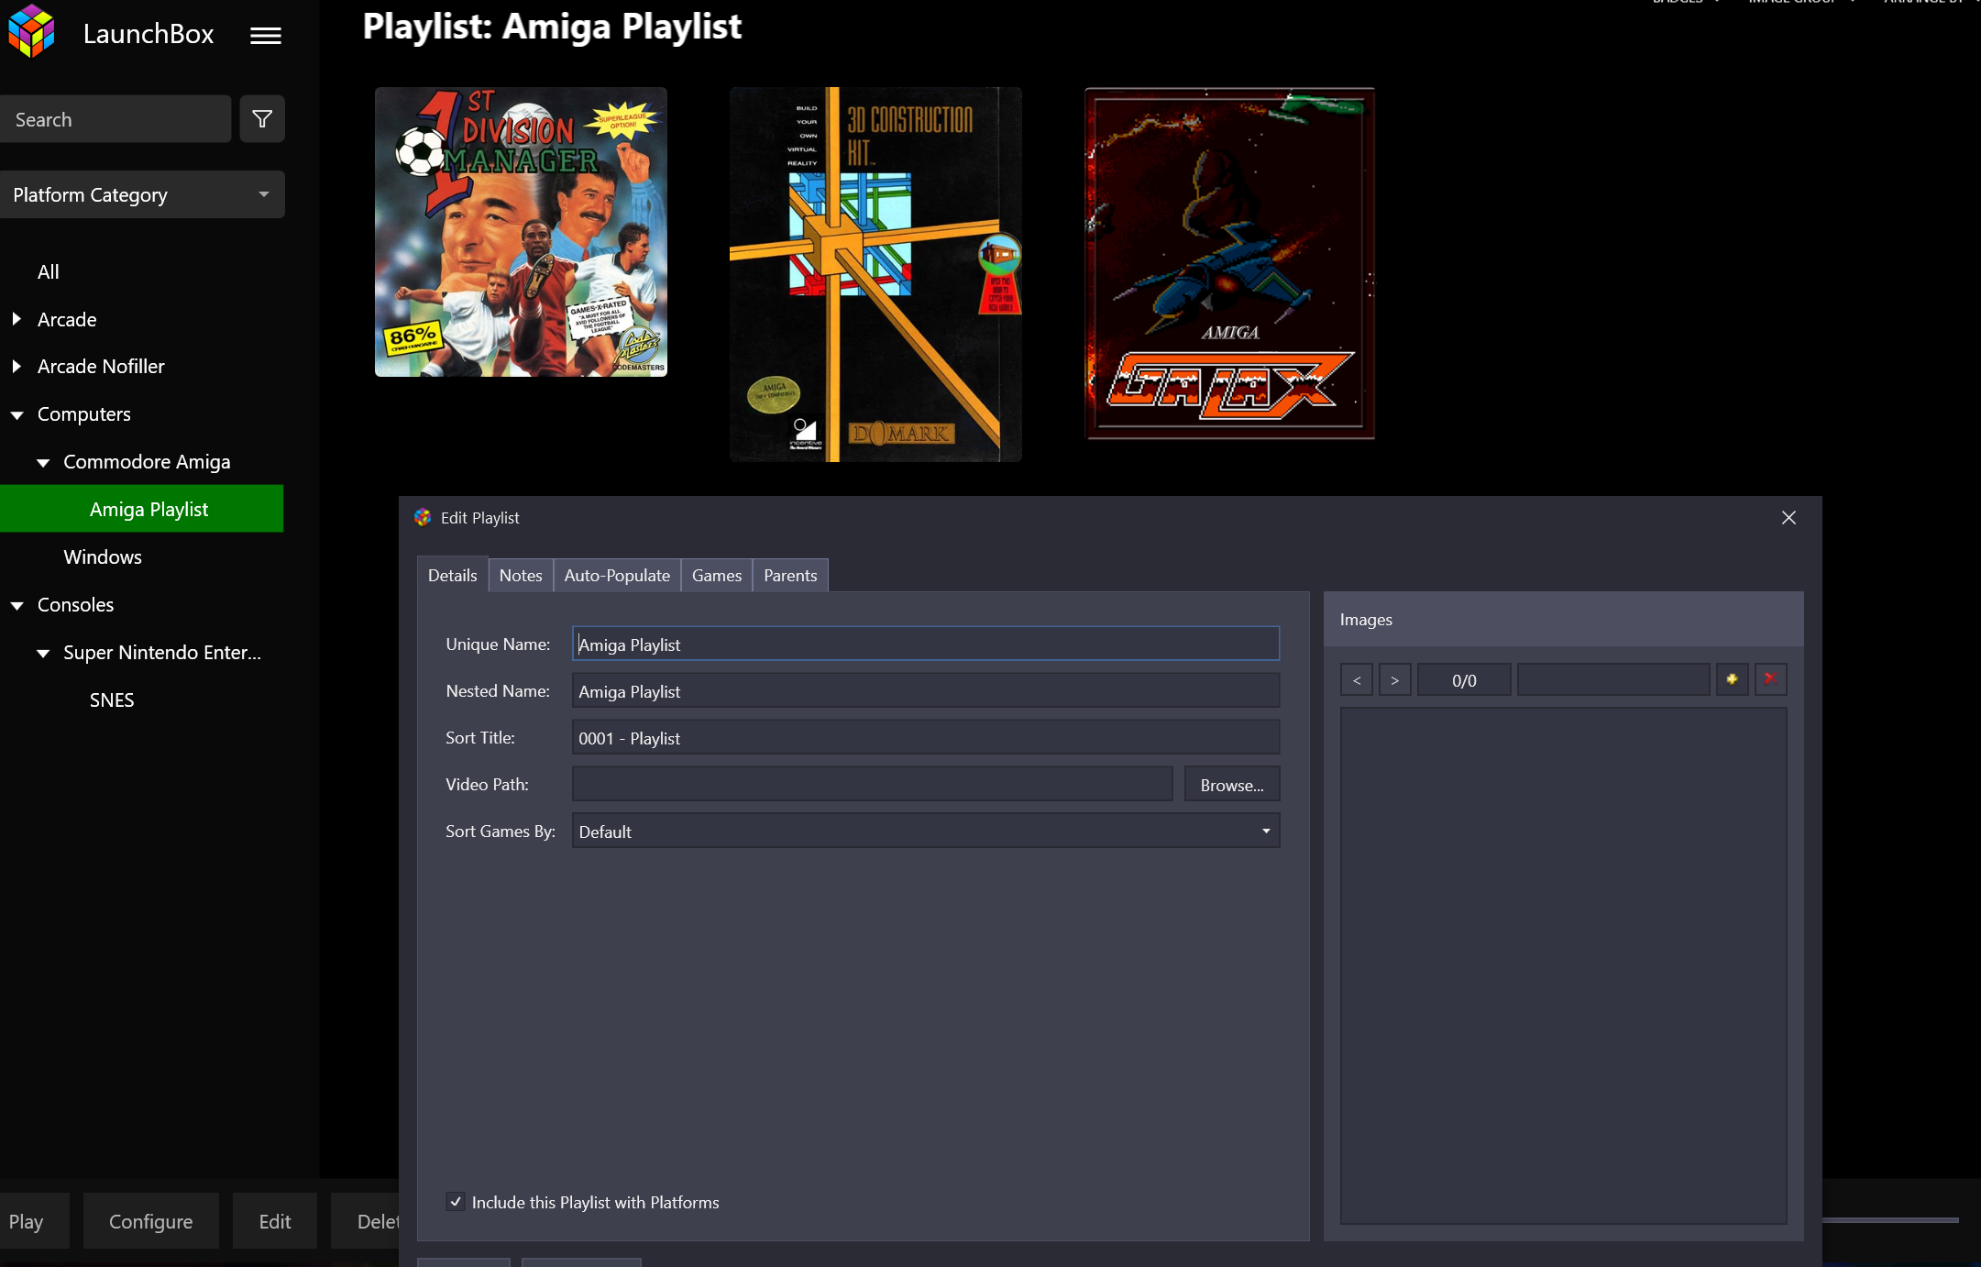
Task: Select 3D Construction Kit cover
Action: pos(875,274)
